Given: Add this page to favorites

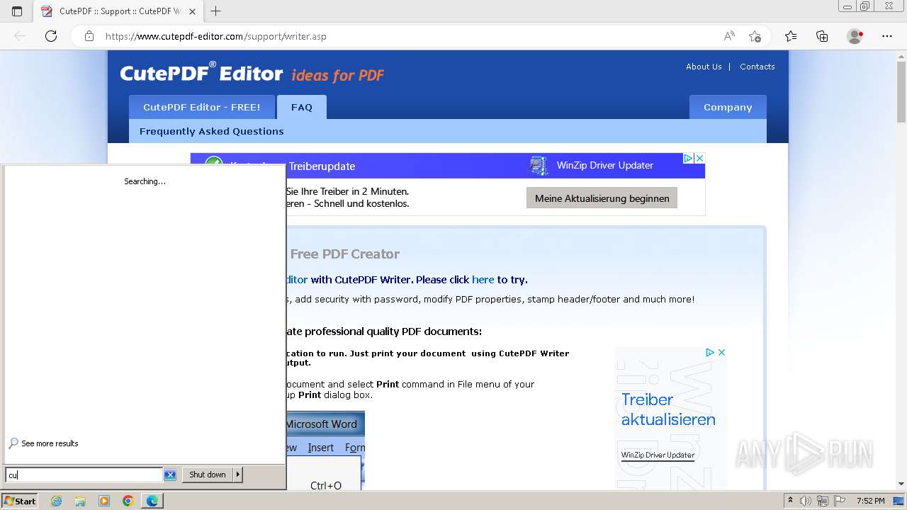Looking at the screenshot, I should click(755, 36).
